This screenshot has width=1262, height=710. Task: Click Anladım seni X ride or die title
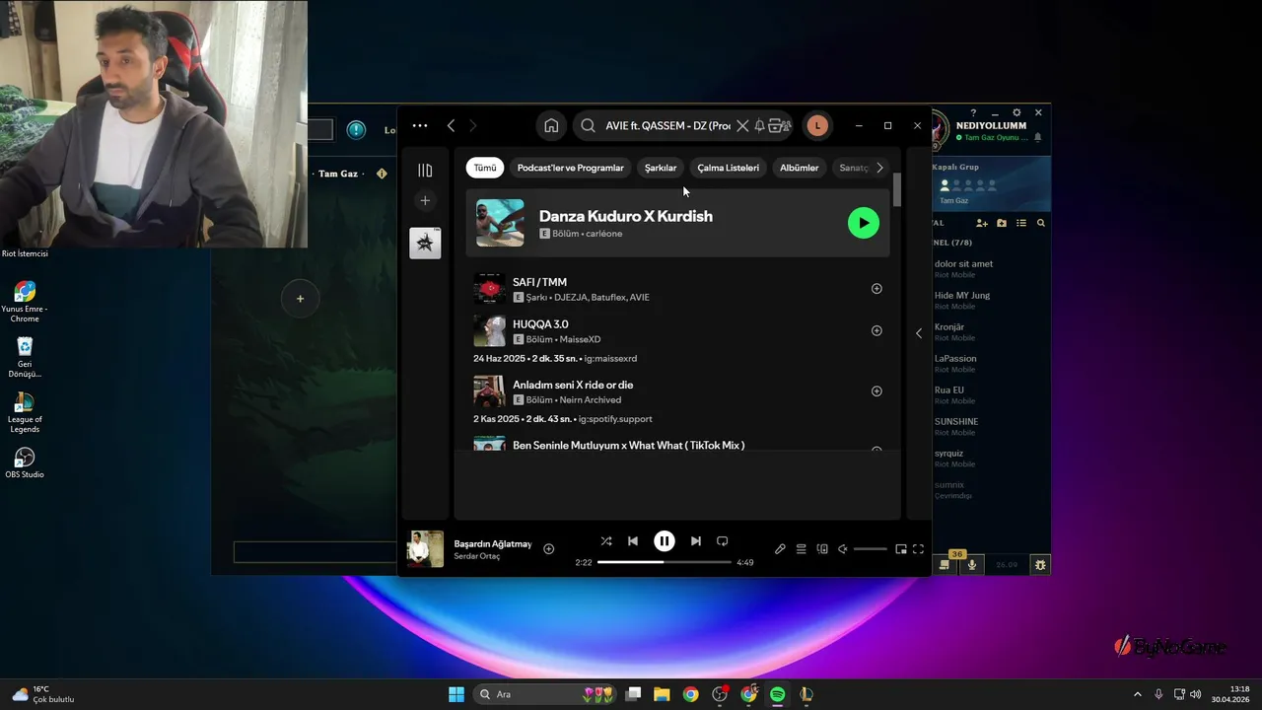pyautogui.click(x=573, y=385)
